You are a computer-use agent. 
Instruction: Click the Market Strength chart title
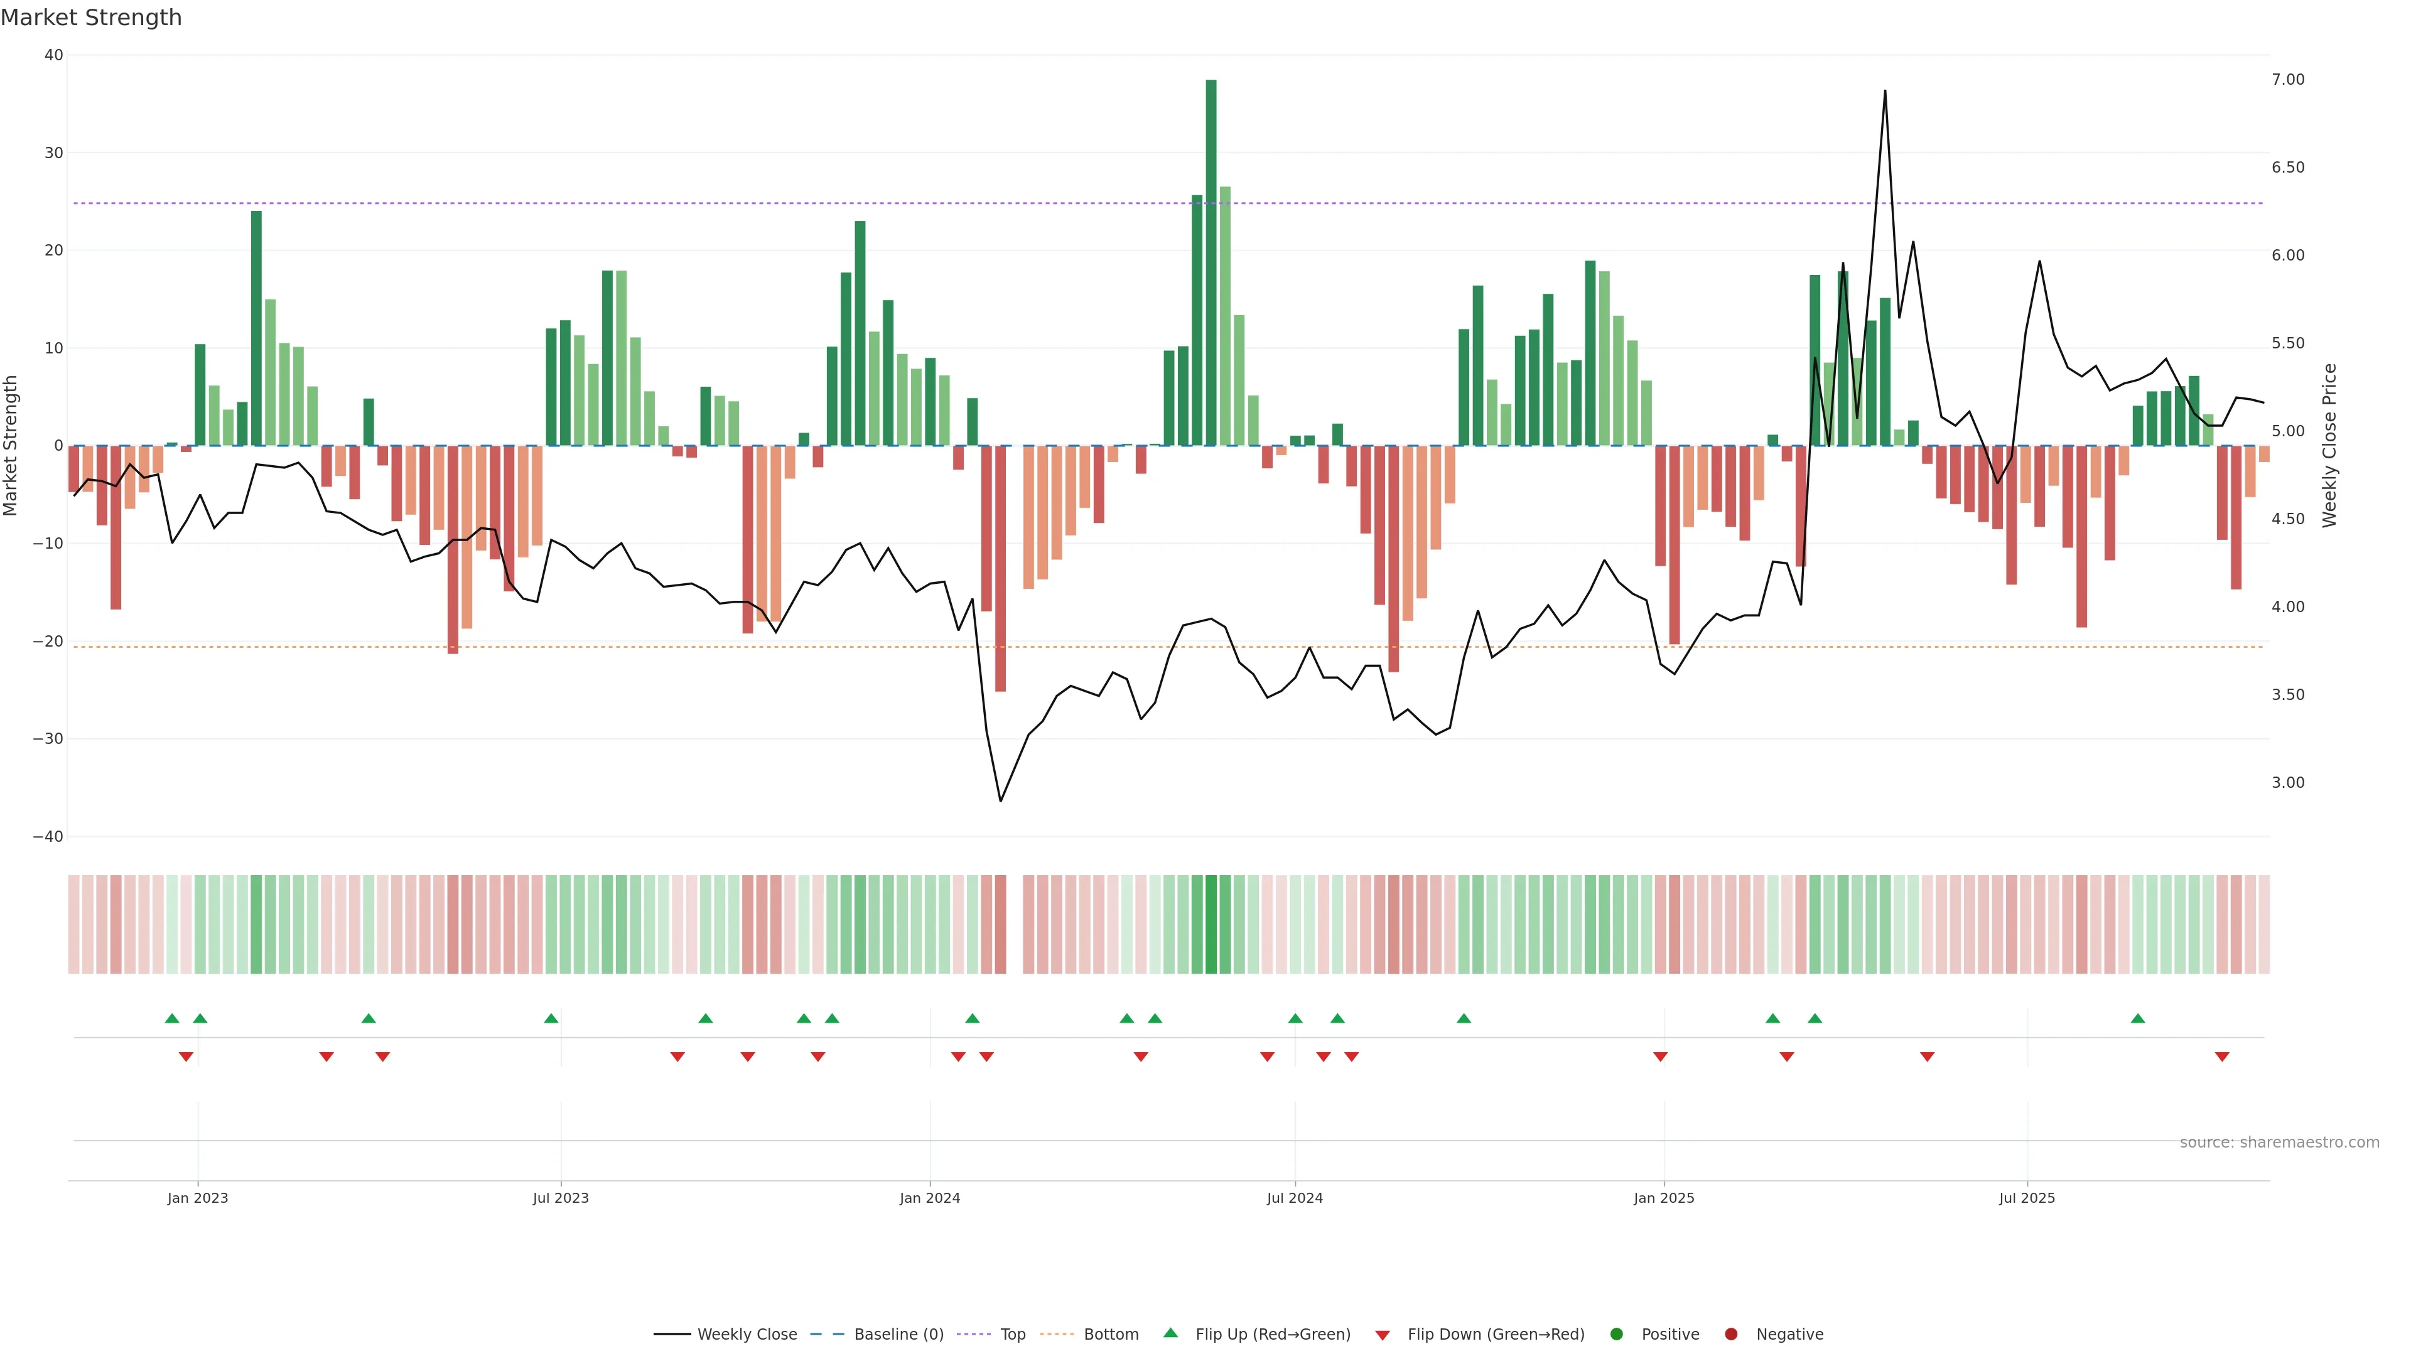point(91,18)
